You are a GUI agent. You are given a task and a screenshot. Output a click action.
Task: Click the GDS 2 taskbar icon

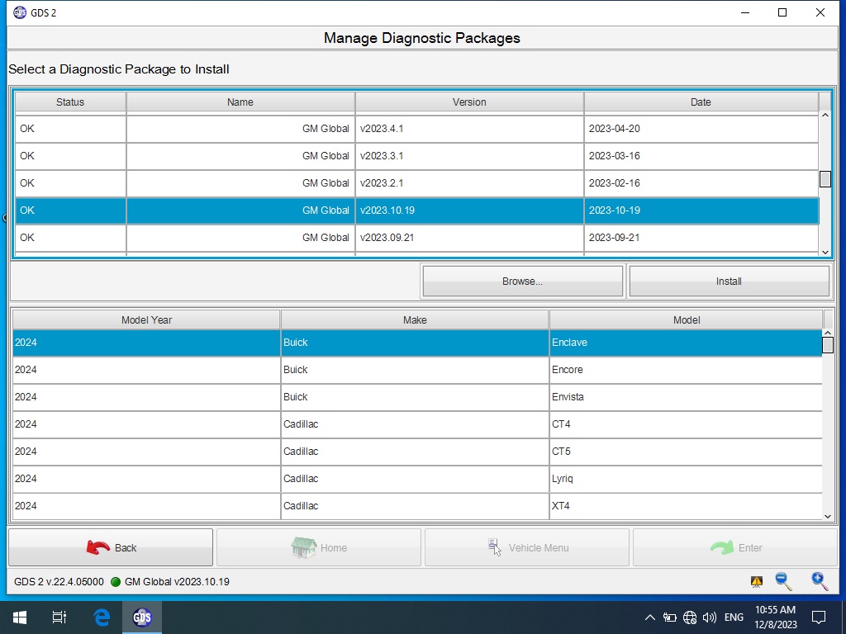point(142,617)
